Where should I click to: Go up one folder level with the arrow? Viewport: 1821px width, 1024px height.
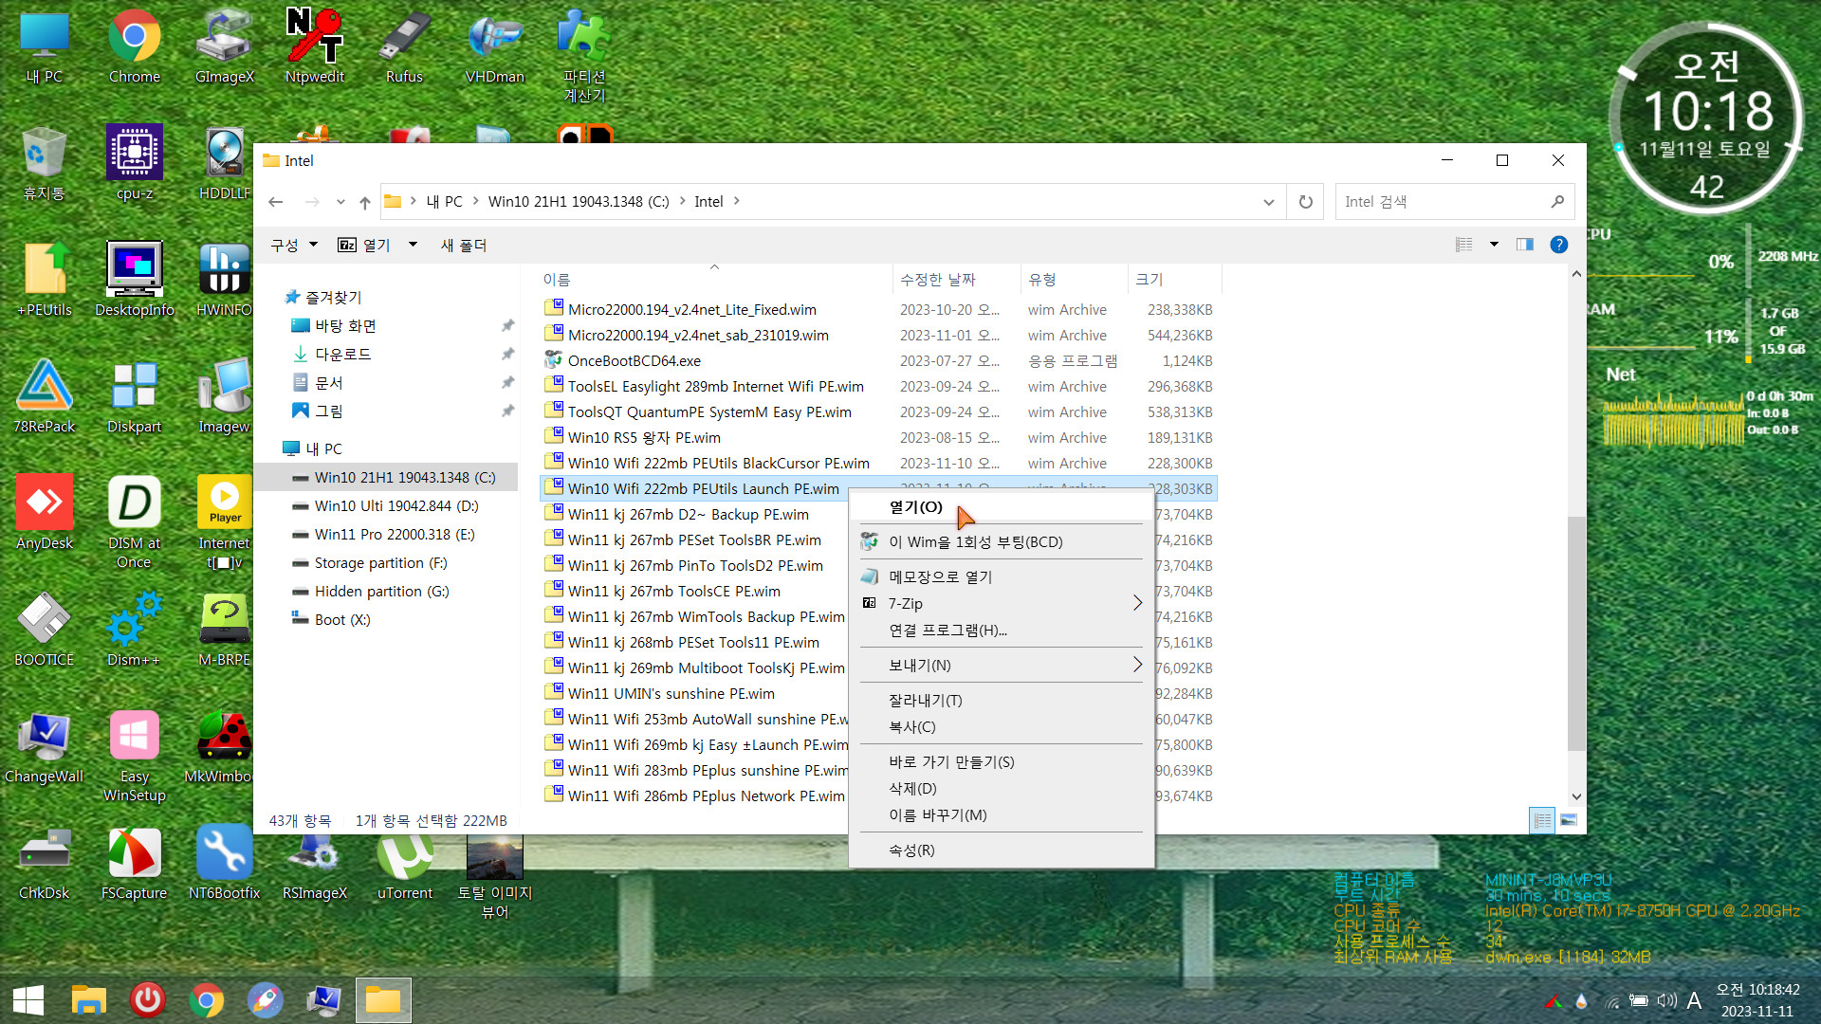[365, 201]
